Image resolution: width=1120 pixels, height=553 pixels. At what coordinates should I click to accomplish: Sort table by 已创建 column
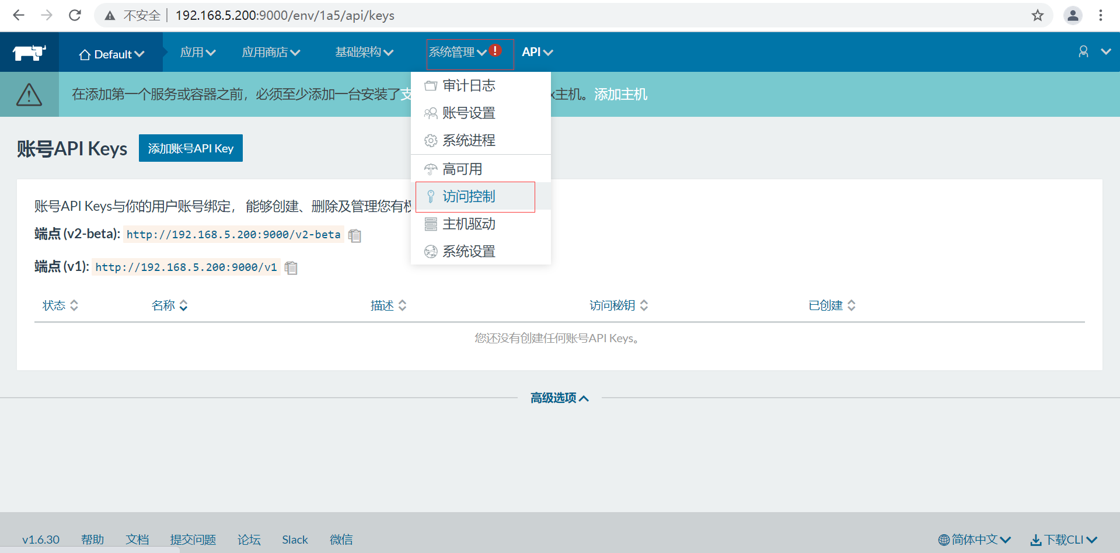(832, 305)
